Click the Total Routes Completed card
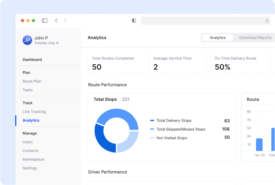The width and height of the screenshot is (275, 185). [116, 64]
